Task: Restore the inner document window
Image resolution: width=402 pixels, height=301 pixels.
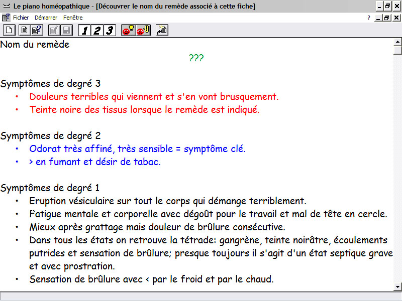Action: 387,17
